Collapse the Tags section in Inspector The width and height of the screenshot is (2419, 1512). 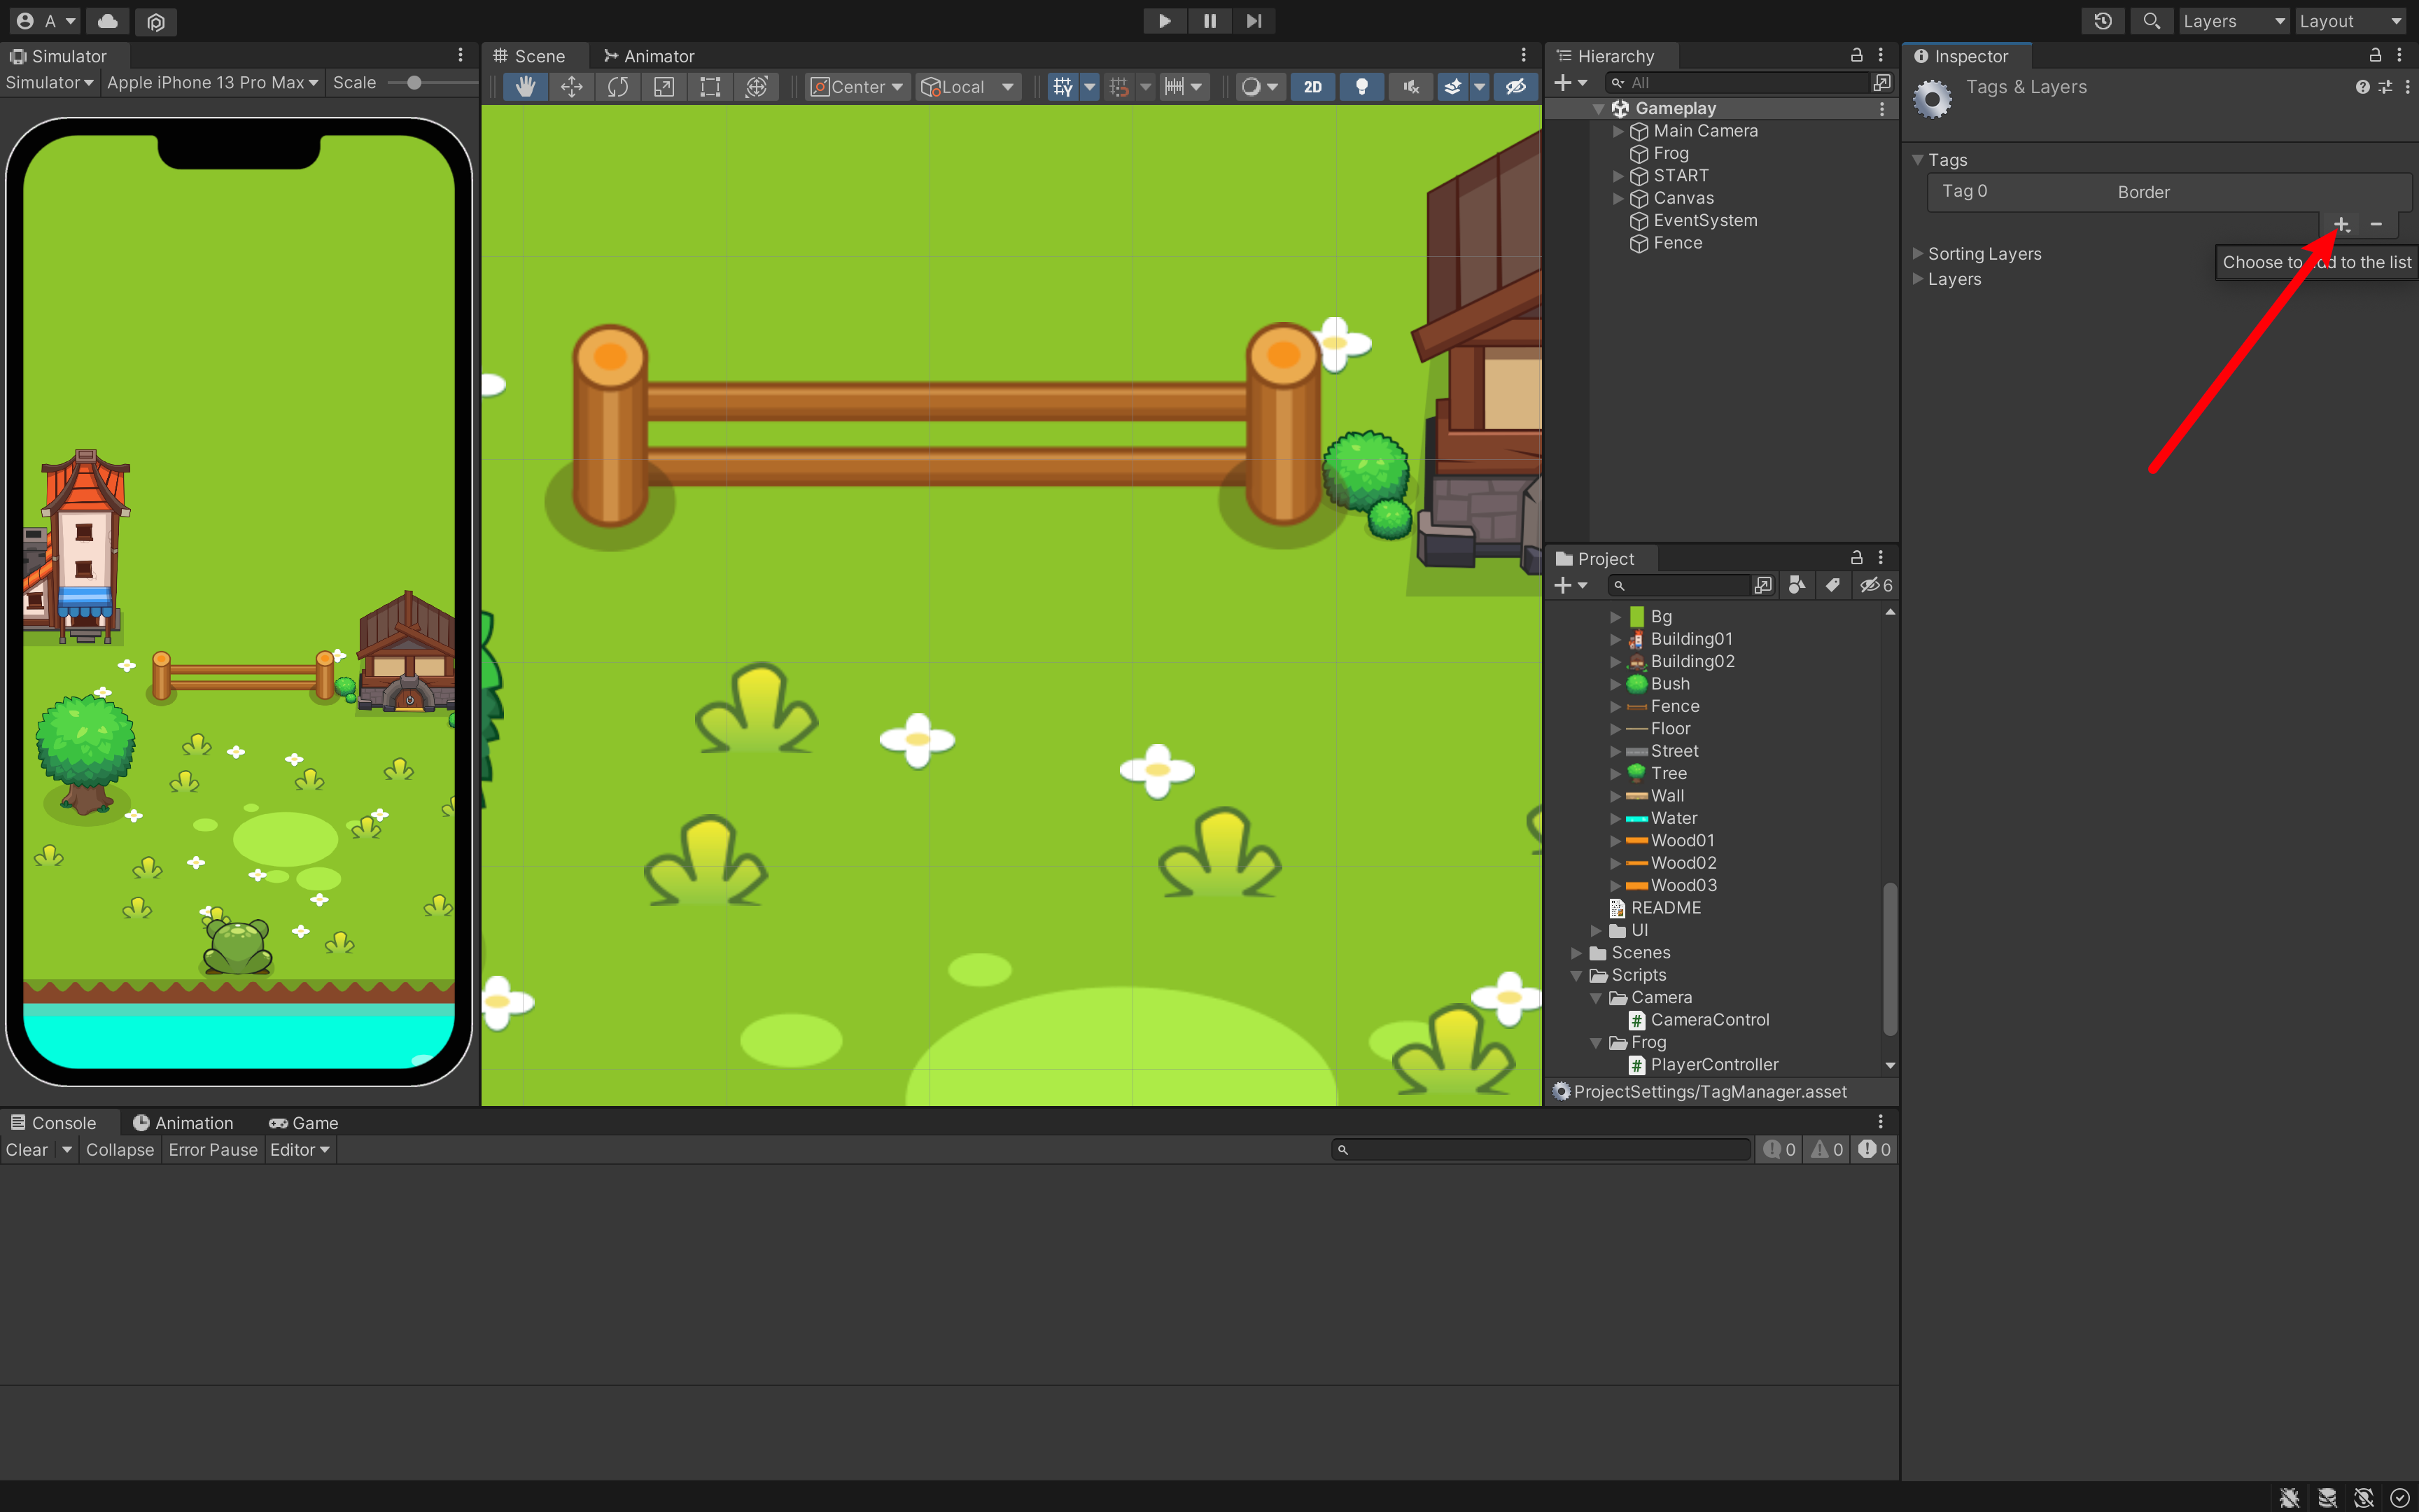pos(1917,160)
